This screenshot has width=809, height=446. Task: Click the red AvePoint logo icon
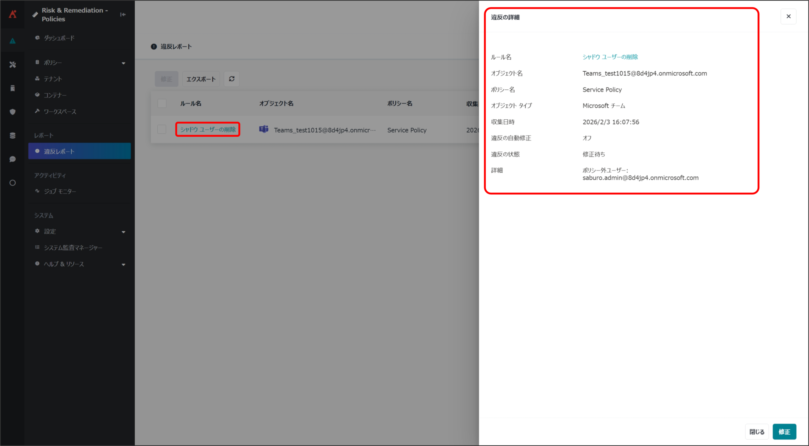click(13, 14)
